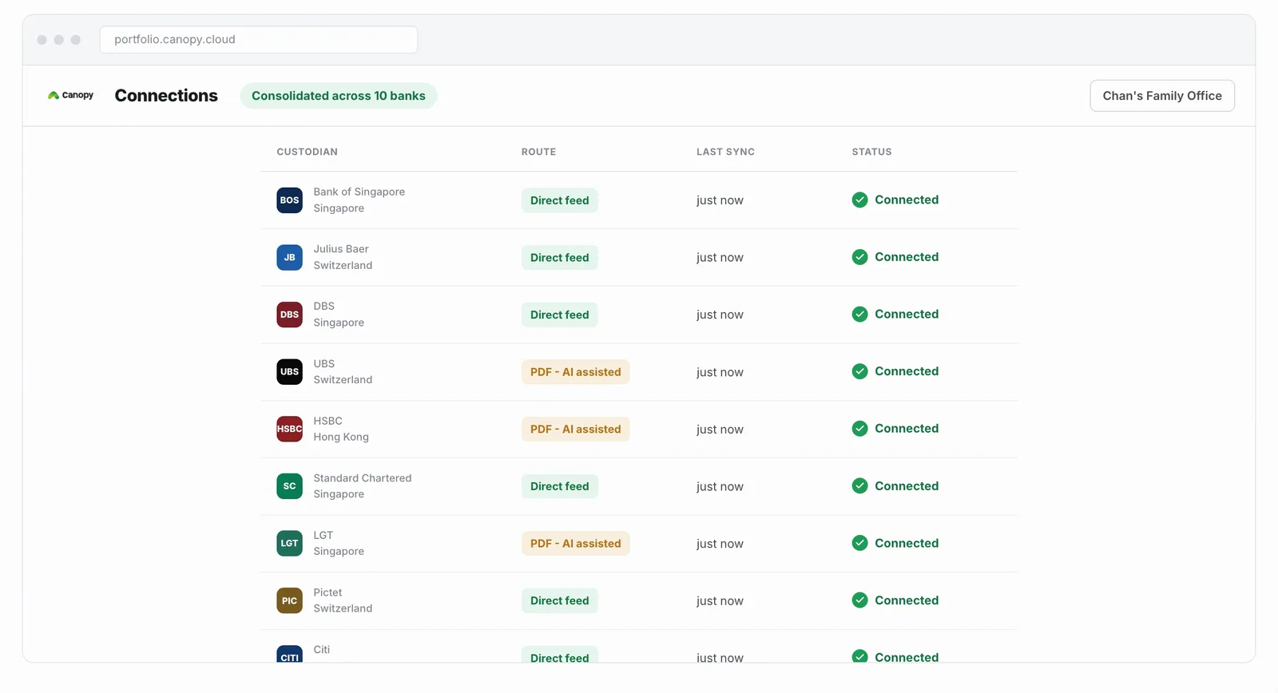1278x693 pixels.
Task: Click the HSBC bank icon
Action: (289, 429)
